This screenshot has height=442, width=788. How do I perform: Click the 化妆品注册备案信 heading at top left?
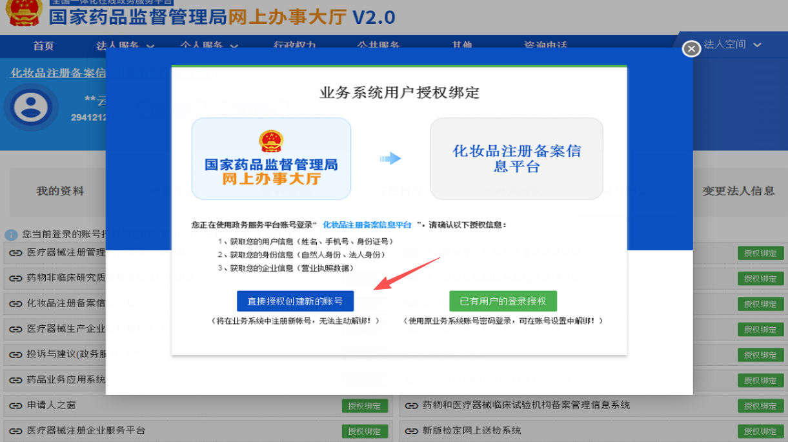pyautogui.click(x=58, y=73)
